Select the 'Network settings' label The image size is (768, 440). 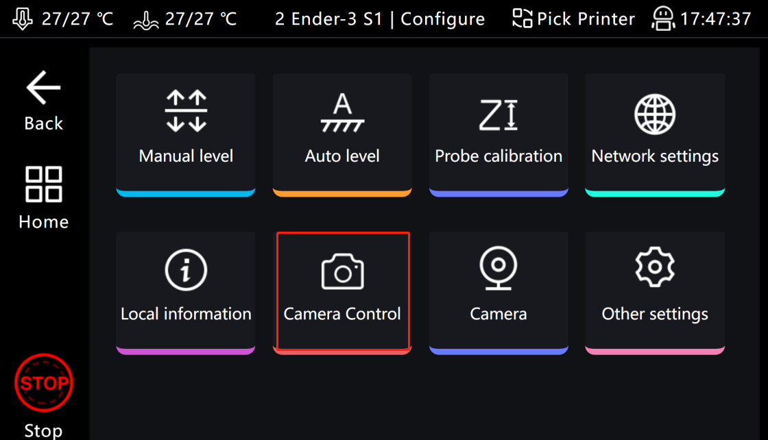pyautogui.click(x=655, y=156)
